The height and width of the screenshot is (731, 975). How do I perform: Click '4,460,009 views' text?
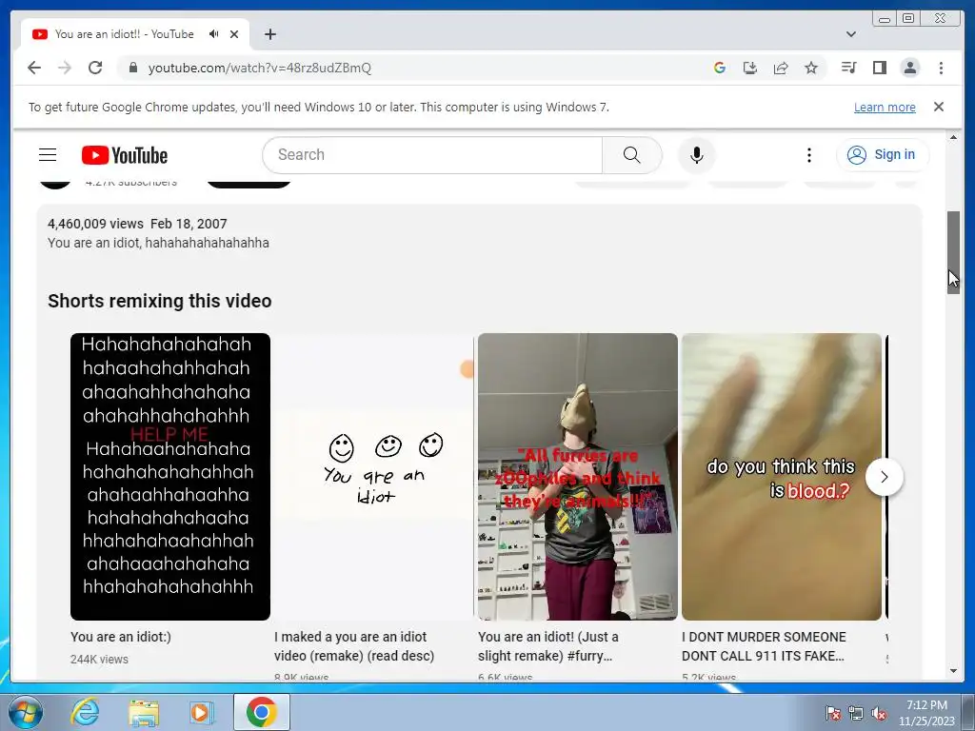click(96, 223)
